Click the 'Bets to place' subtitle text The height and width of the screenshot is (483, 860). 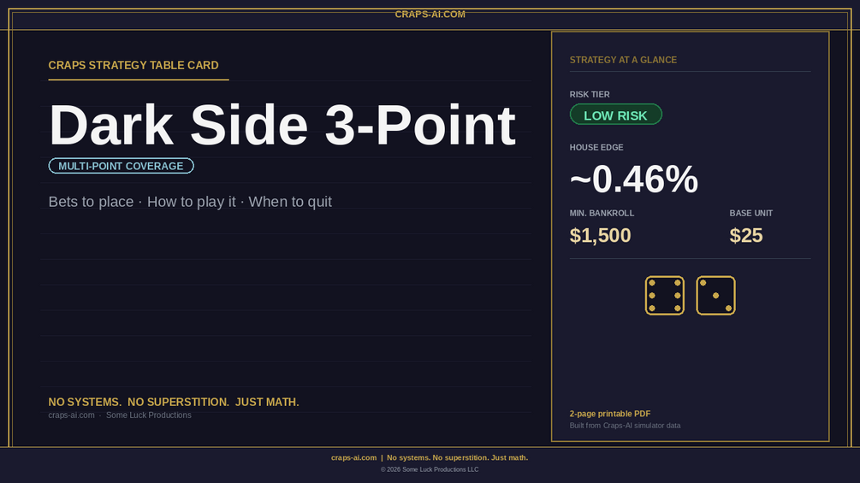[91, 202]
